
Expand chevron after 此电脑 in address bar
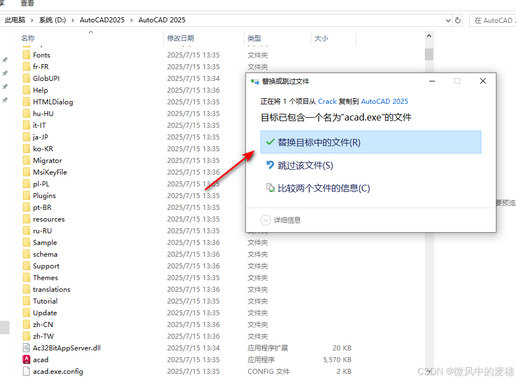coord(32,20)
